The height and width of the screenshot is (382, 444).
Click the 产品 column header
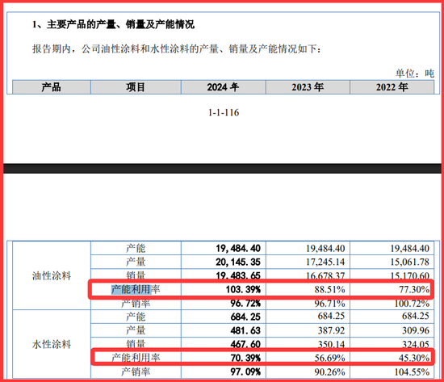click(x=52, y=87)
